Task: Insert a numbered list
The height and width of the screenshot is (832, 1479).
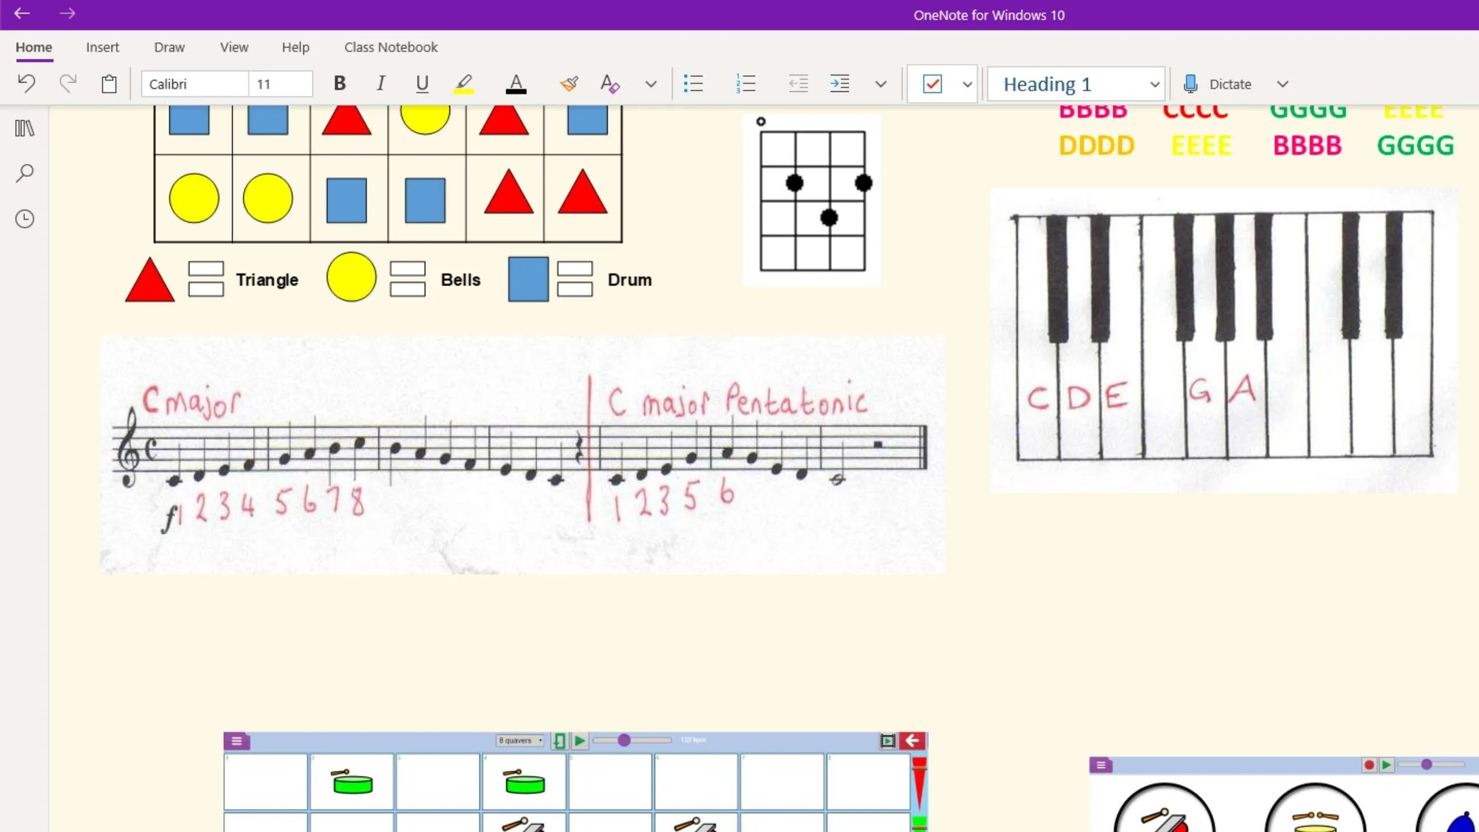Action: pos(746,84)
